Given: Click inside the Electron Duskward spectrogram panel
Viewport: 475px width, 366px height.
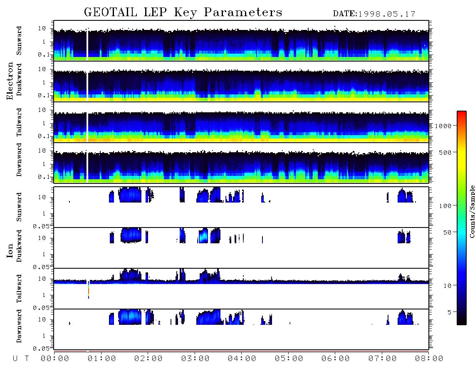Looking at the screenshot, I should (x=241, y=81).
